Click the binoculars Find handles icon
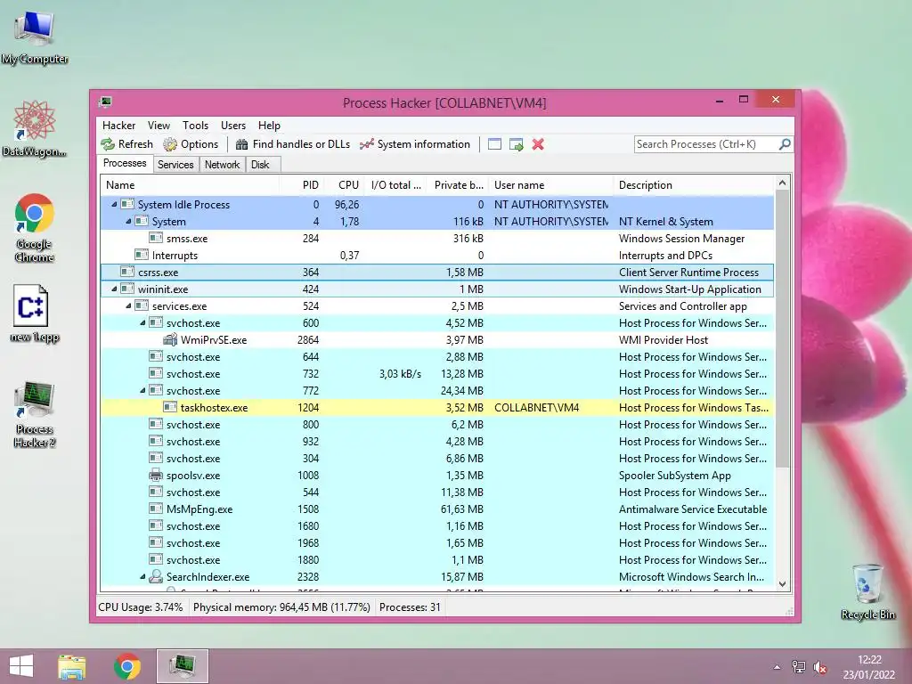Viewport: 912px width, 684px height. [x=242, y=144]
